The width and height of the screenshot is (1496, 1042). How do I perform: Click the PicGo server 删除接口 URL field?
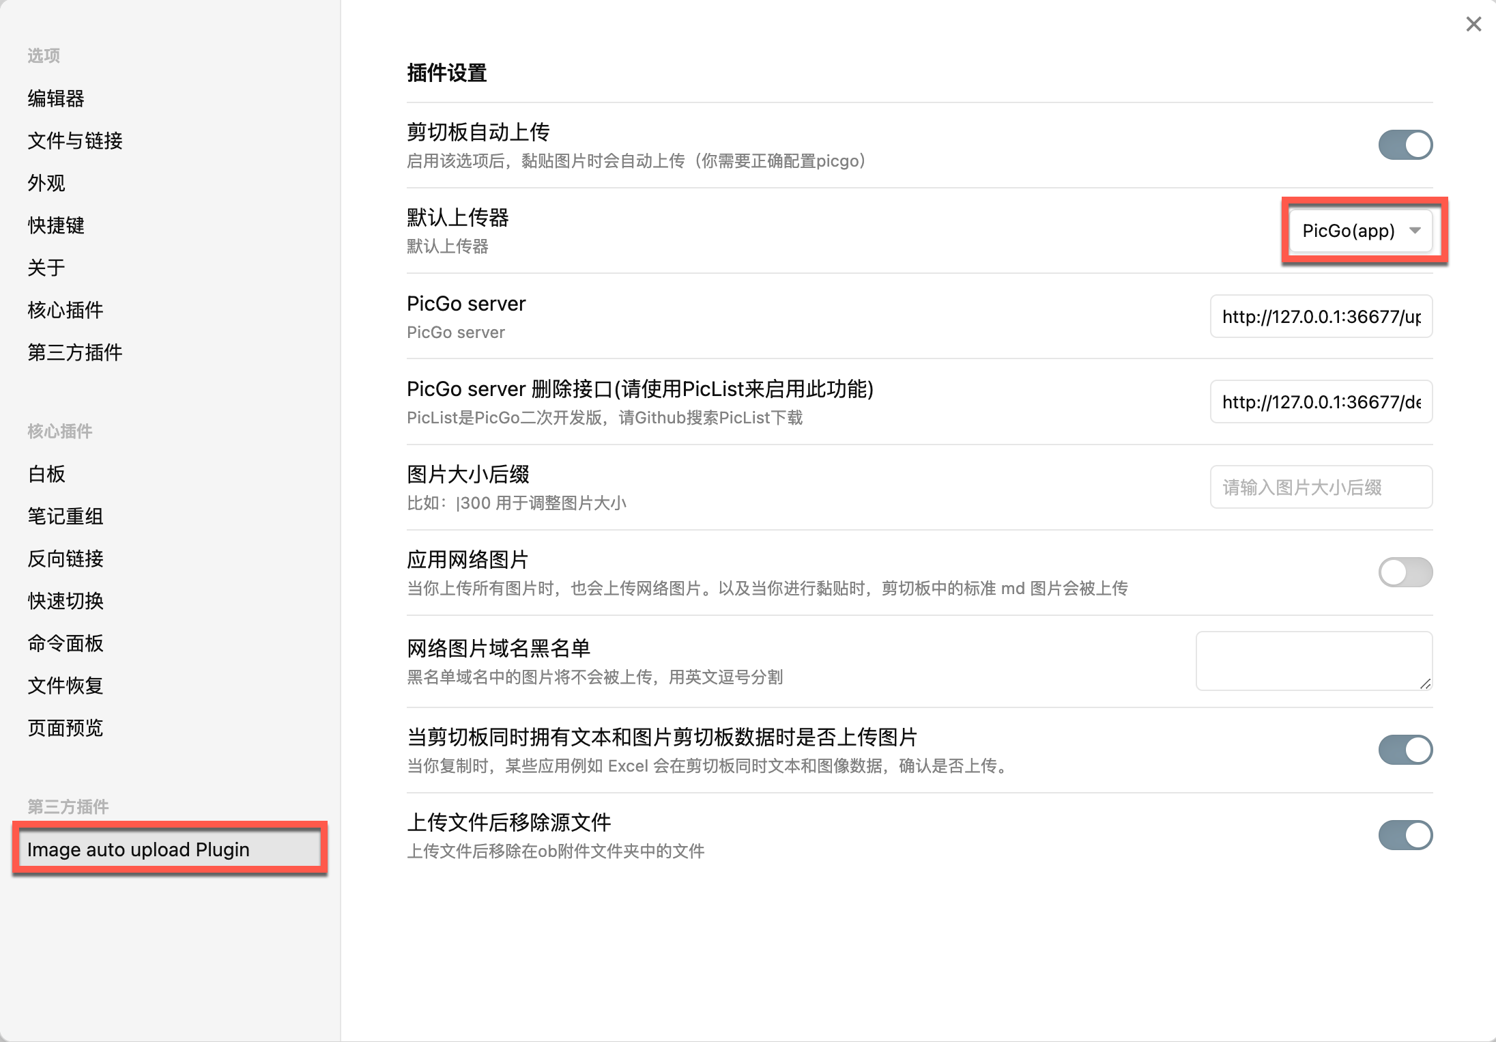(x=1321, y=402)
